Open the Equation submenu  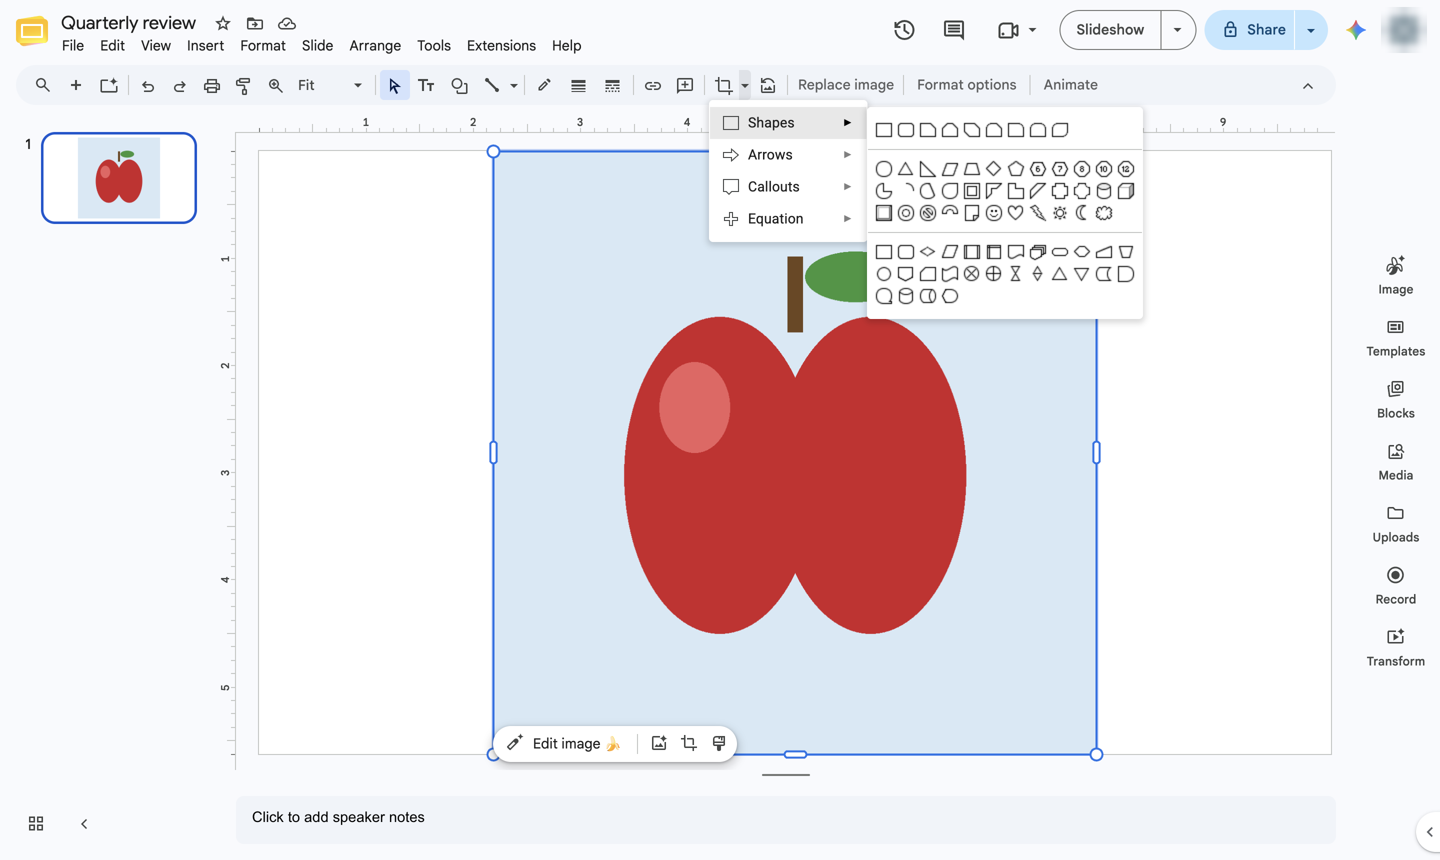[787, 218]
